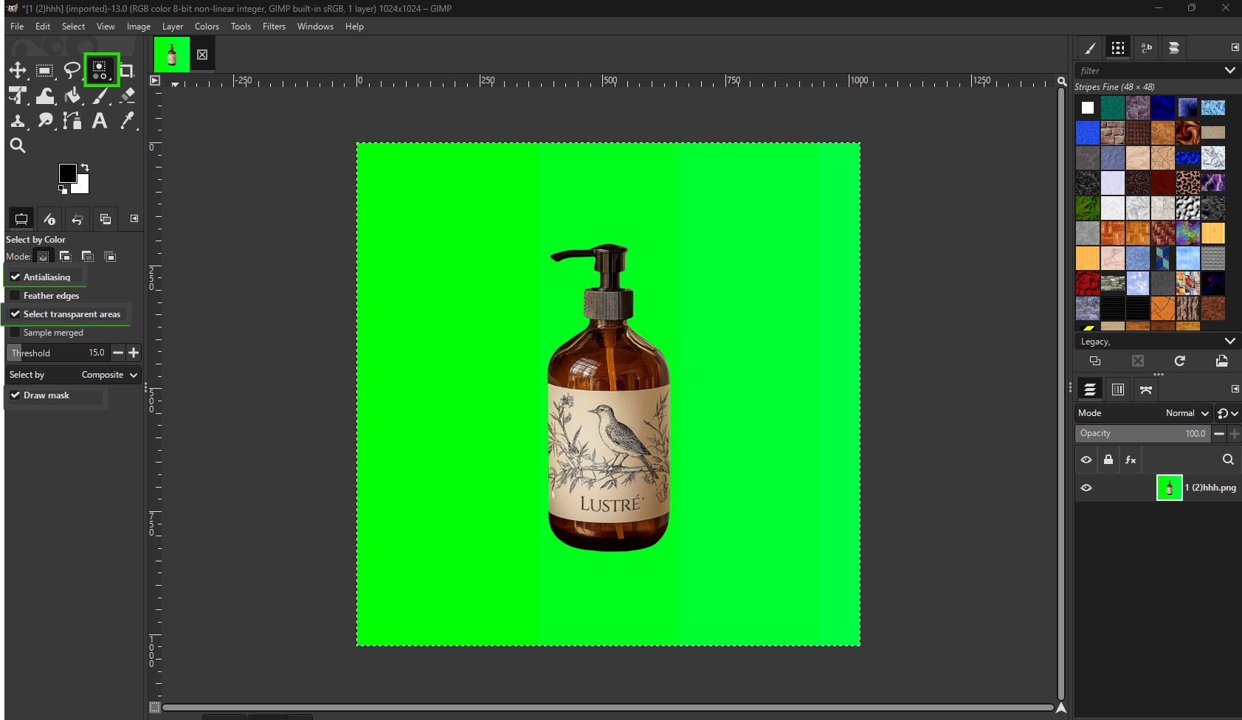Open the Select by Composite dropdown
Screen dimensions: 1242x720
click(x=74, y=375)
